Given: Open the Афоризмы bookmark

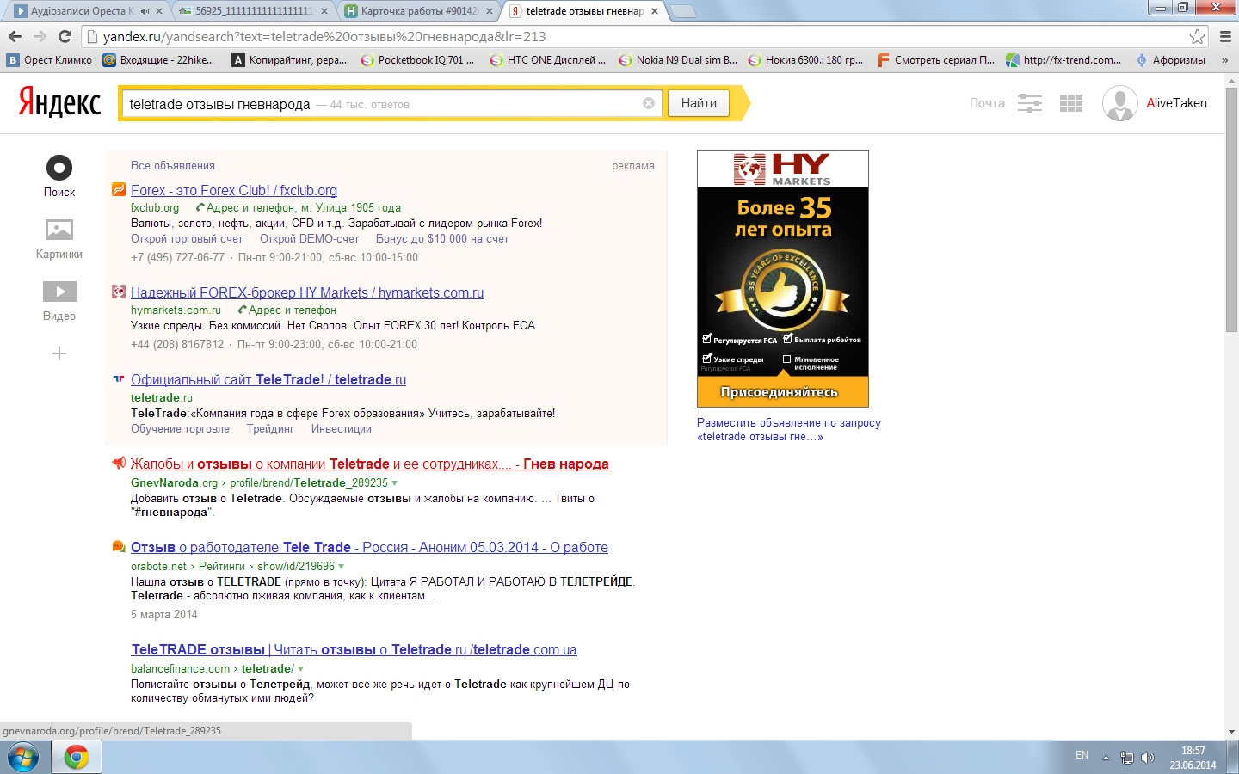Looking at the screenshot, I should (x=1170, y=60).
